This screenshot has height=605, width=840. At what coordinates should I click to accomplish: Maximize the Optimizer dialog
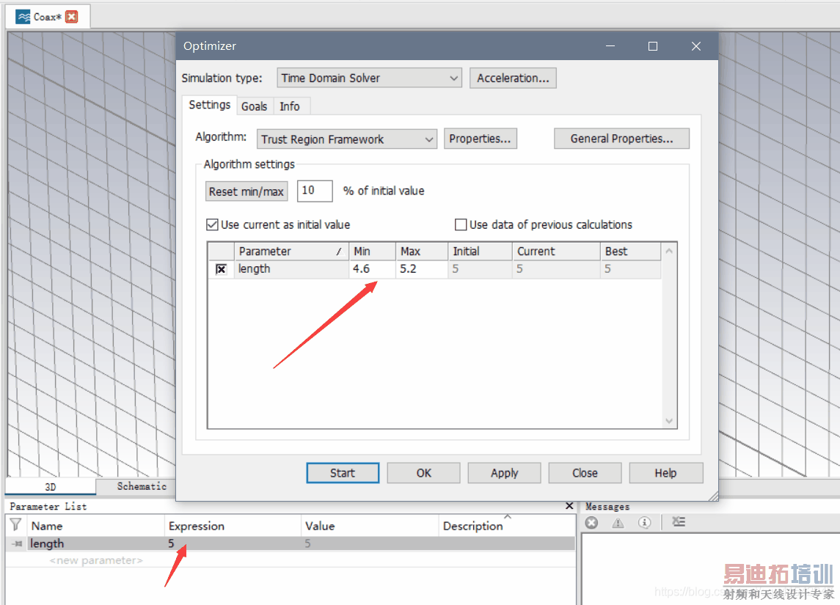pos(652,46)
